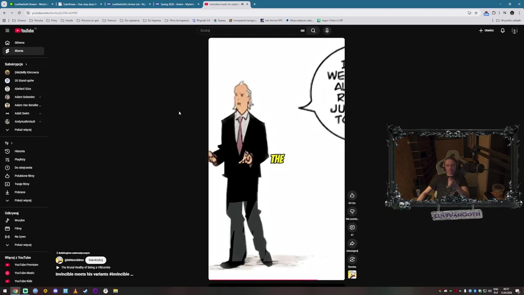This screenshot has width=524, height=295.
Task: Switch to LustVanGoth Stream browser tab
Action: [x=31, y=4]
